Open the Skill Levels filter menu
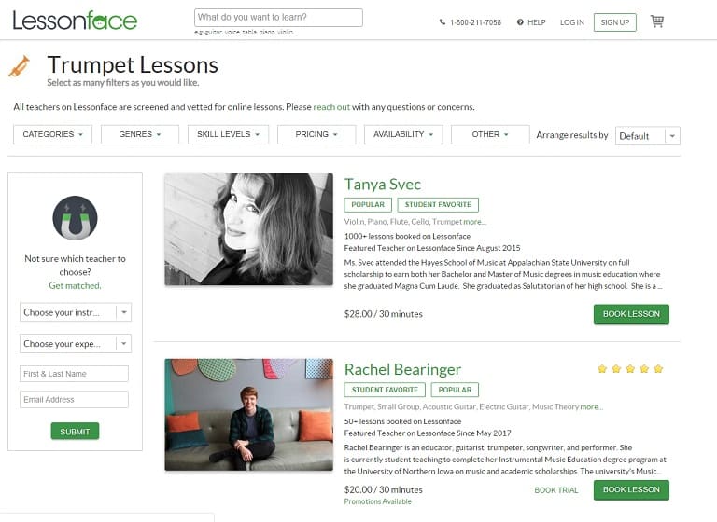 coord(228,134)
